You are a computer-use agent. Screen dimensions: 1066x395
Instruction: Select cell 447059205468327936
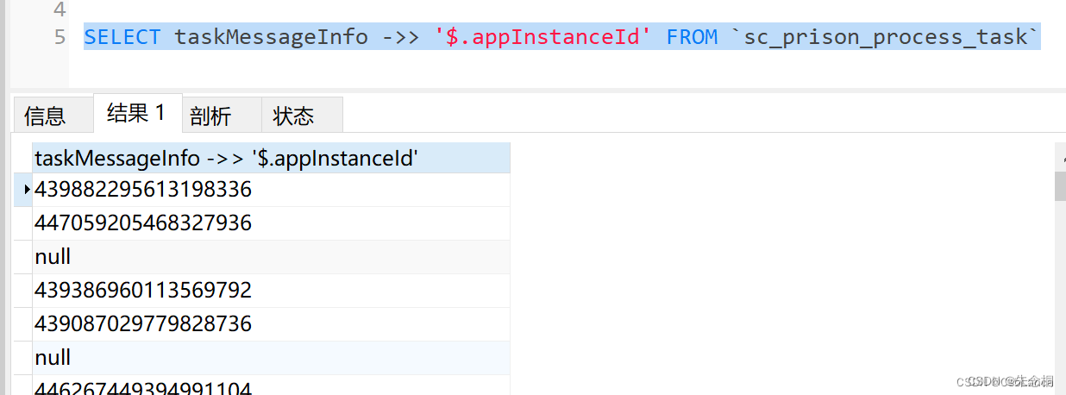click(143, 223)
